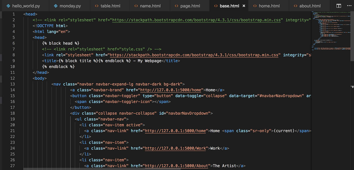The height and width of the screenshot is (170, 354).
Task: Click the HTML icon on page.html tab
Action: pyautogui.click(x=176, y=6)
